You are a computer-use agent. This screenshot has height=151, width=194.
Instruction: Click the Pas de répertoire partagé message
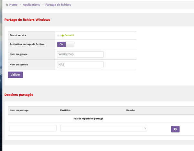click(x=88, y=119)
